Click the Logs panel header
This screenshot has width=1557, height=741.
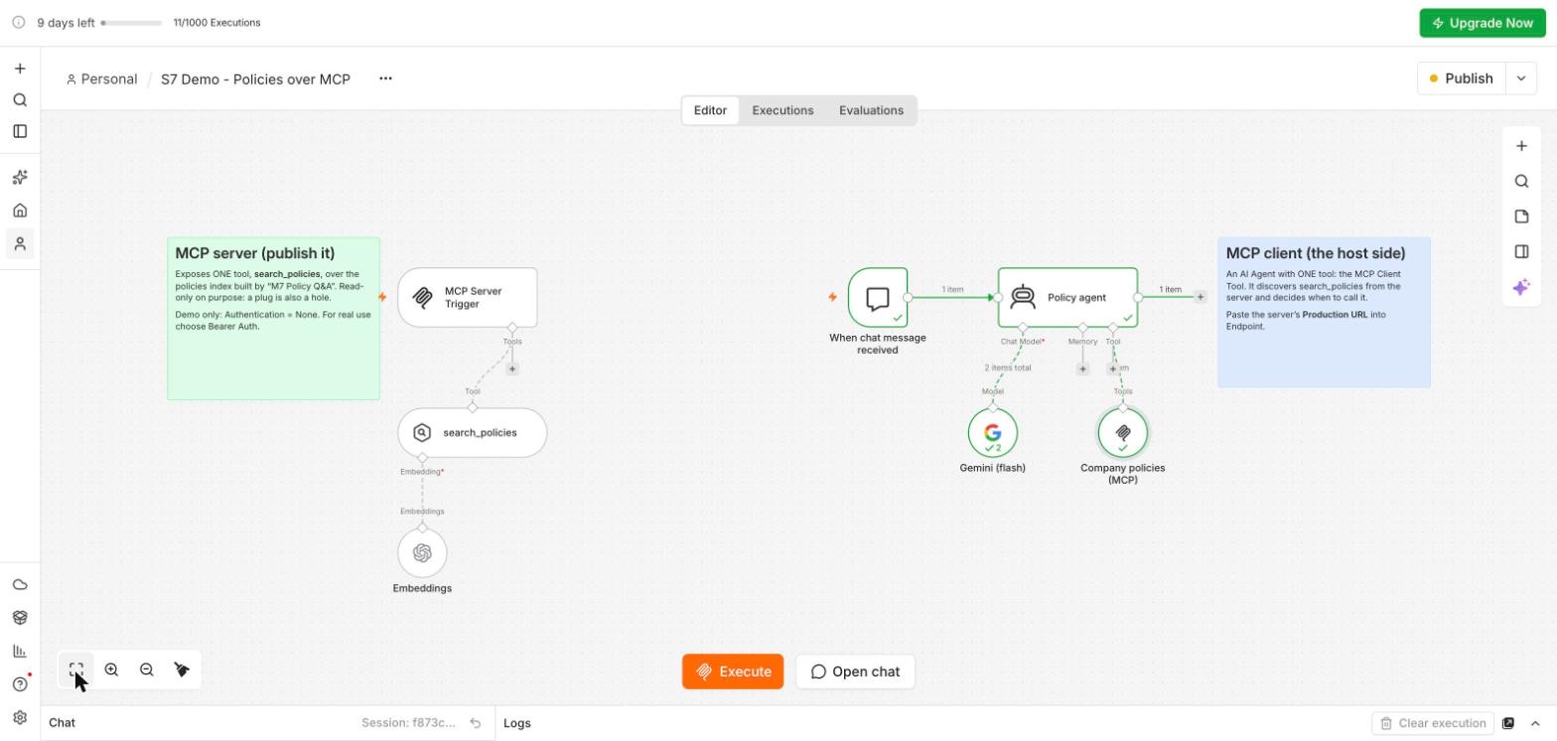[516, 723]
